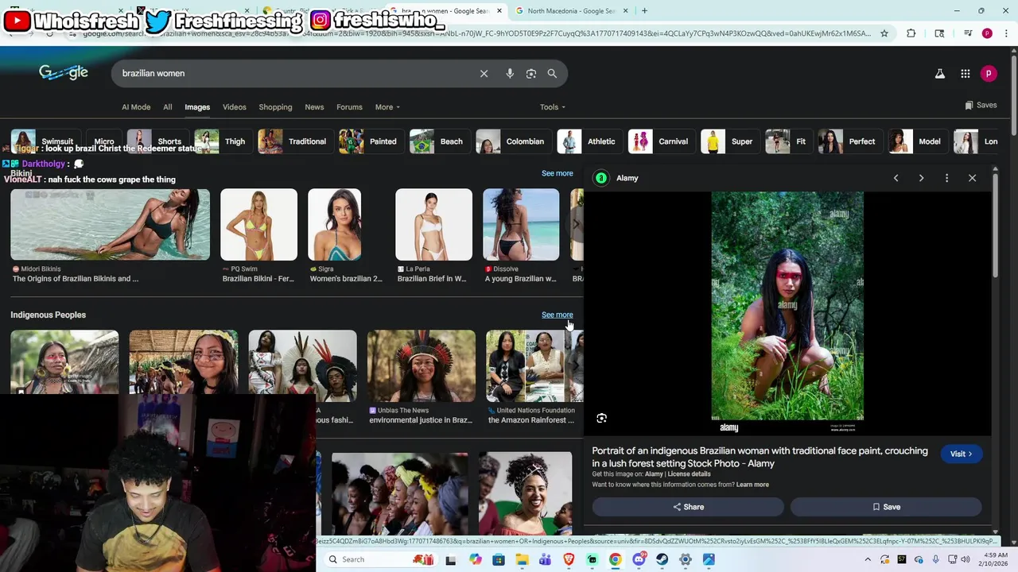Open the Microsoft Store taskbar icon
Image resolution: width=1018 pixels, height=572 pixels.
tap(499, 559)
